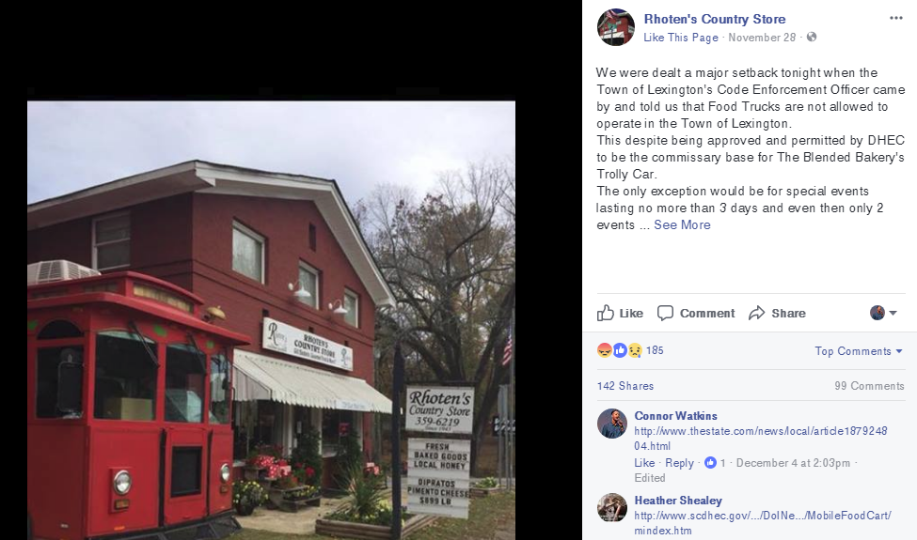Viewport: 917px width, 540px height.
Task: Click the Comment speech bubble icon
Action: click(665, 313)
